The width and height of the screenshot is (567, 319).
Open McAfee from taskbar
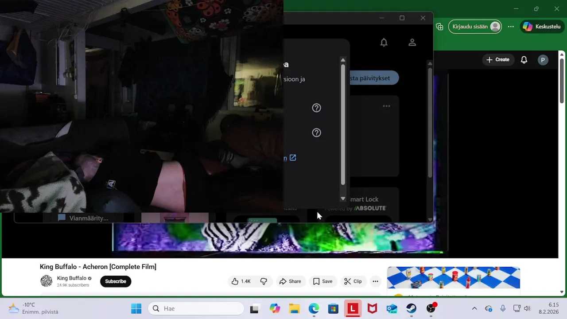(372, 308)
